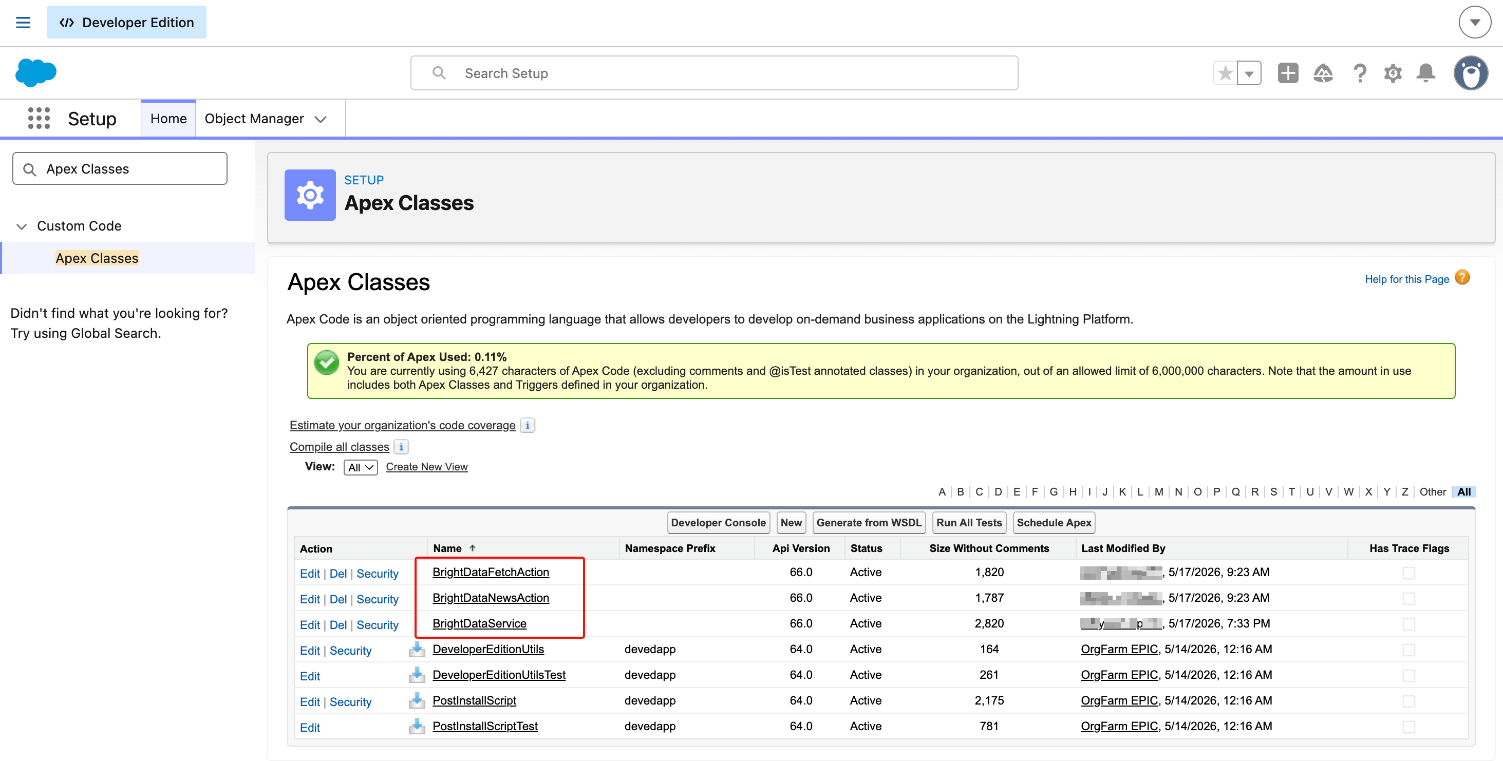Screen dimensions: 1503x761
Task: Open the View All dropdown
Action: click(x=361, y=467)
